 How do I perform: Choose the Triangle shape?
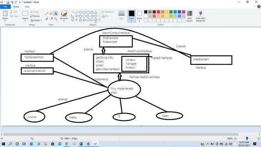(x=95, y=12)
